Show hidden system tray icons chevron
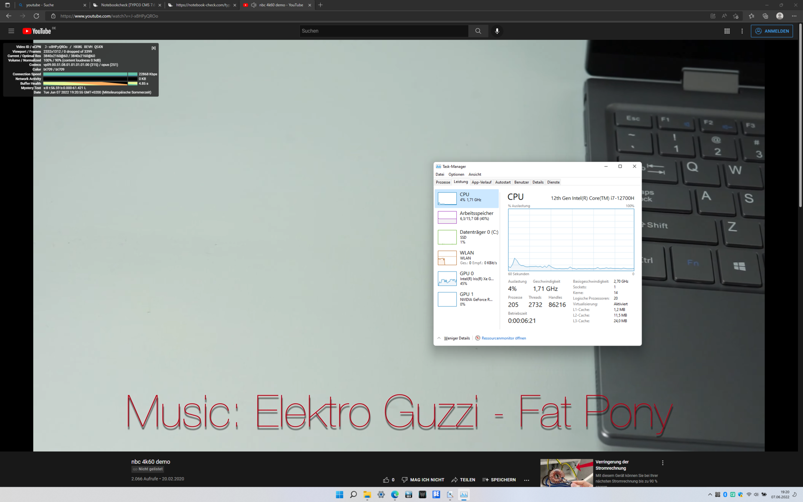This screenshot has width=803, height=502. click(x=710, y=494)
